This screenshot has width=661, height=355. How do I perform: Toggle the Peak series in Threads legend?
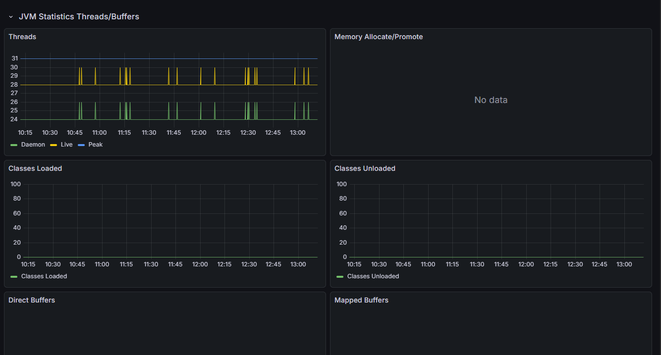[96, 145]
